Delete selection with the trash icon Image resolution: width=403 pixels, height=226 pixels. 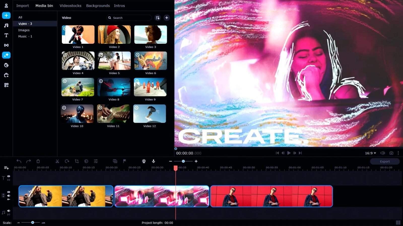coord(38,161)
